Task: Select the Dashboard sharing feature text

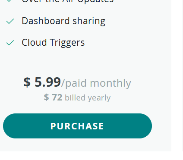Action: coord(63,21)
